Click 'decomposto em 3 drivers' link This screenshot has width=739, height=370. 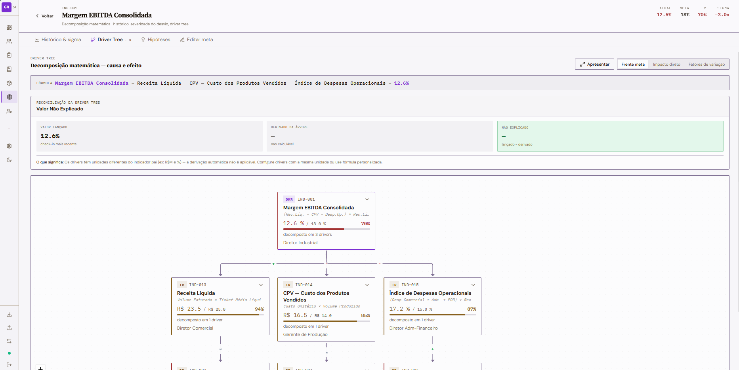coord(307,235)
